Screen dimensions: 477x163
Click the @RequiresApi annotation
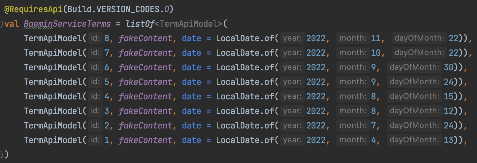click(33, 9)
